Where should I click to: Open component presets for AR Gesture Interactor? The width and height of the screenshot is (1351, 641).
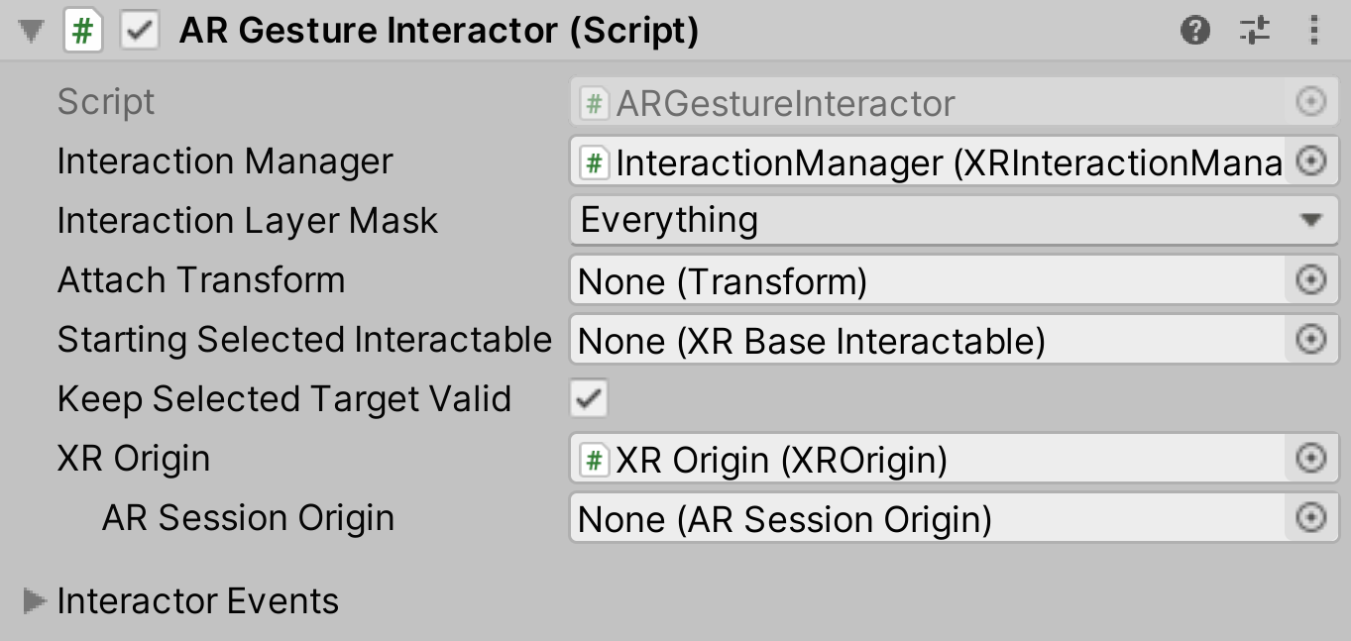coord(1254,30)
